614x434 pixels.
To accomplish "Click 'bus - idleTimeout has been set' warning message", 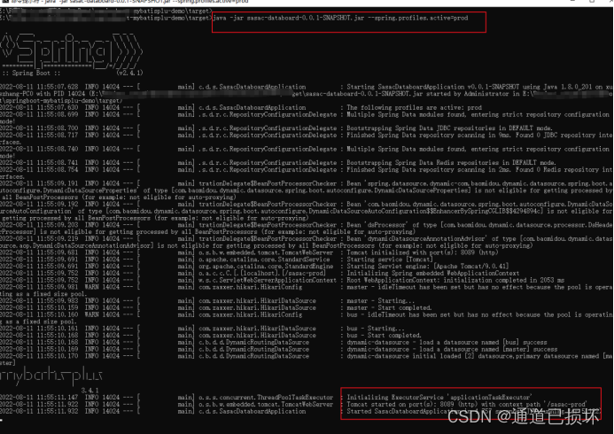I will (479, 315).
